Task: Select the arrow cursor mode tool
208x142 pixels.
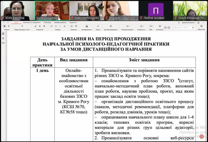Action: tap(4, 26)
